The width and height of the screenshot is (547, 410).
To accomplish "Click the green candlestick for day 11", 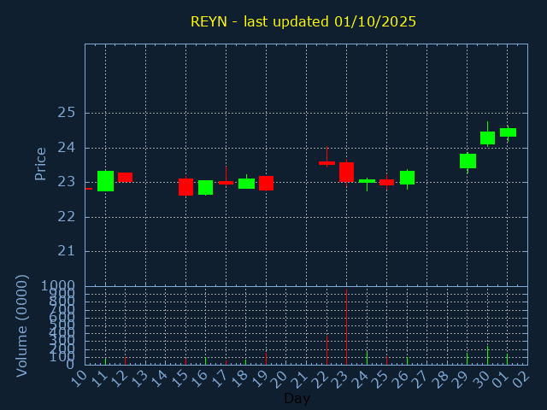I will tap(105, 180).
